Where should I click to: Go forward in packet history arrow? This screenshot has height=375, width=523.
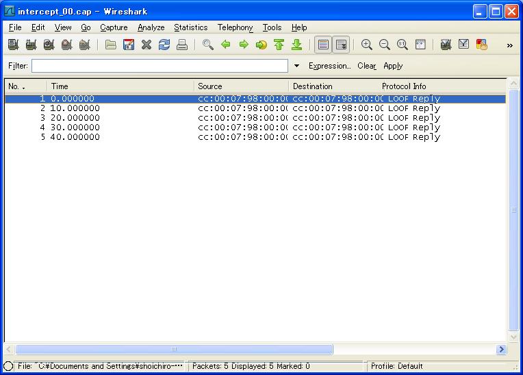[244, 45]
